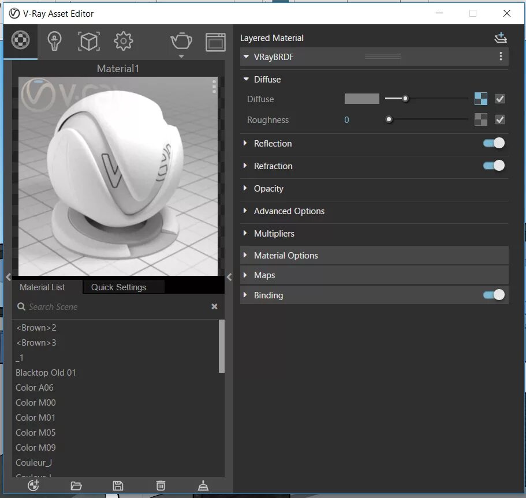The image size is (526, 498).
Task: Create a new material with the Add icon
Action: point(33,485)
